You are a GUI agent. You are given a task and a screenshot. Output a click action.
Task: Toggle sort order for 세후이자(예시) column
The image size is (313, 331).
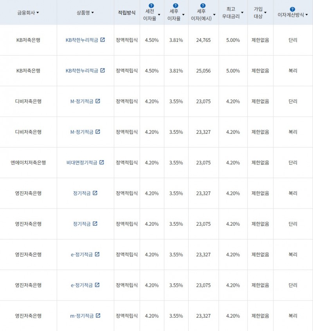coord(214,15)
